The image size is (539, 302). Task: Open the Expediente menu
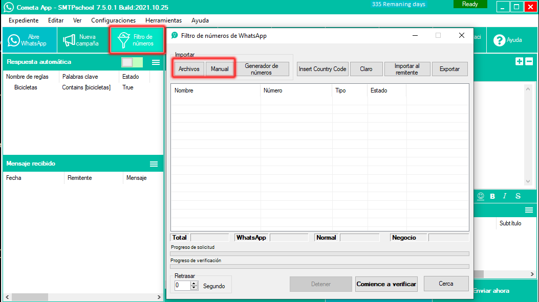click(24, 20)
